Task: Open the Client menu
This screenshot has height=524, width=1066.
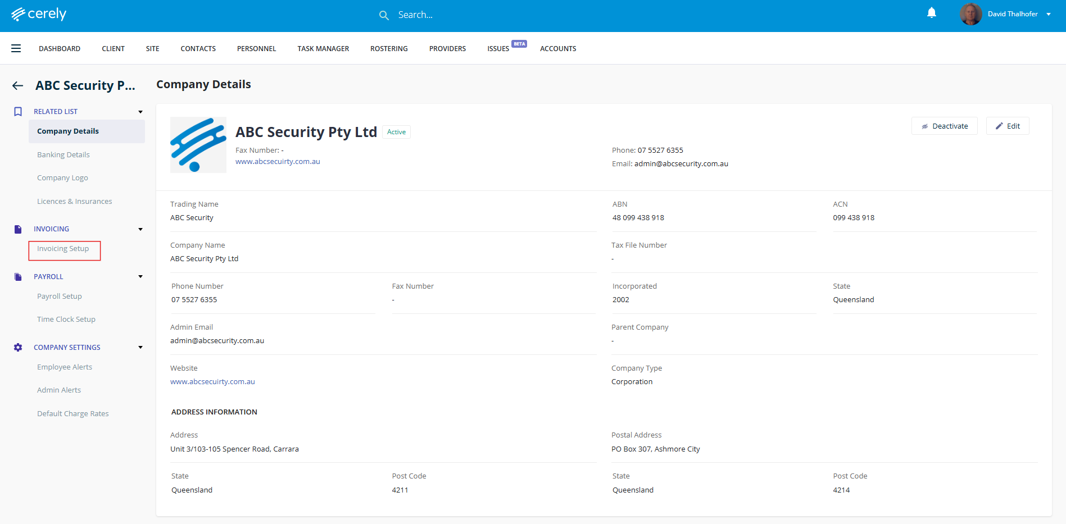Action: tap(114, 49)
